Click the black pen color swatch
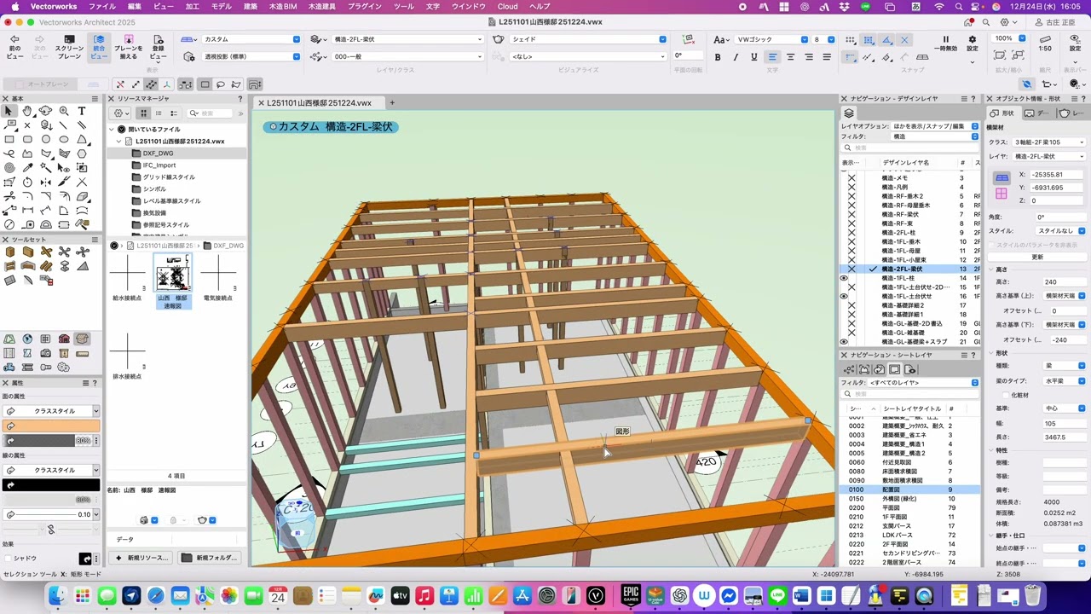 click(51, 485)
